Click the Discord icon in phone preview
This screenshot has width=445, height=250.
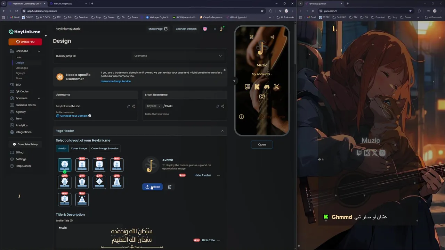click(267, 87)
